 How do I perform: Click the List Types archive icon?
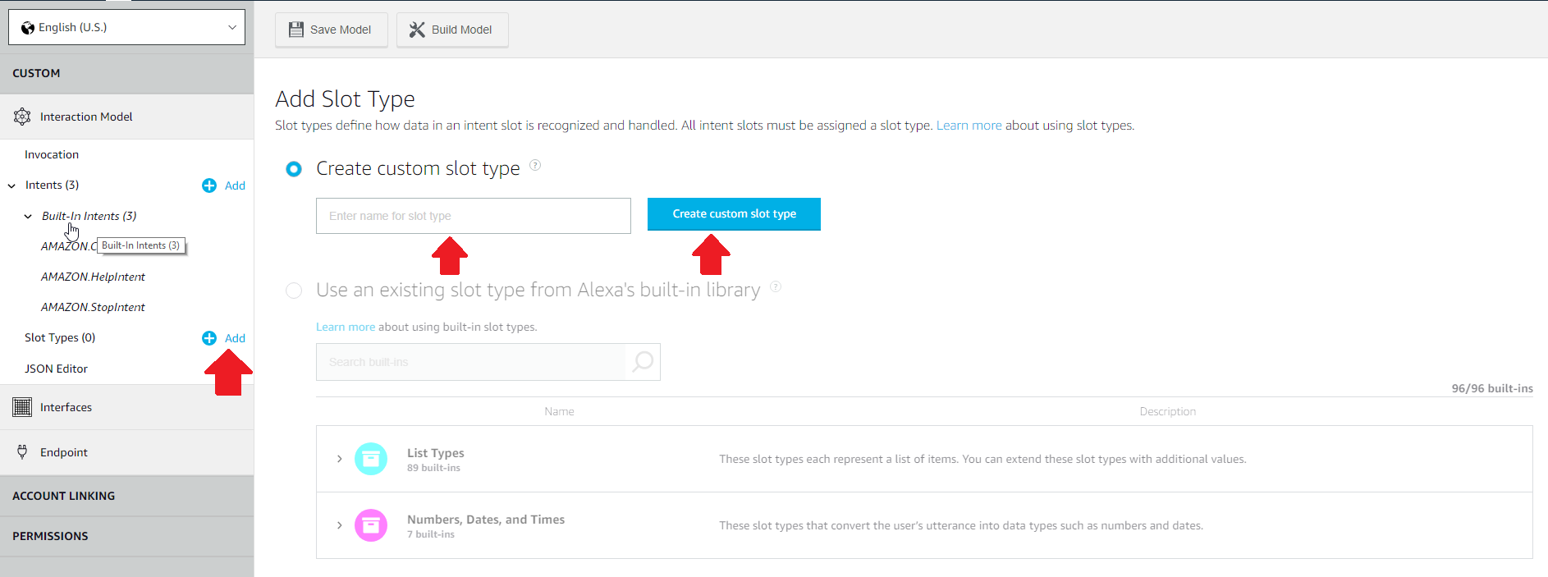[x=371, y=459]
